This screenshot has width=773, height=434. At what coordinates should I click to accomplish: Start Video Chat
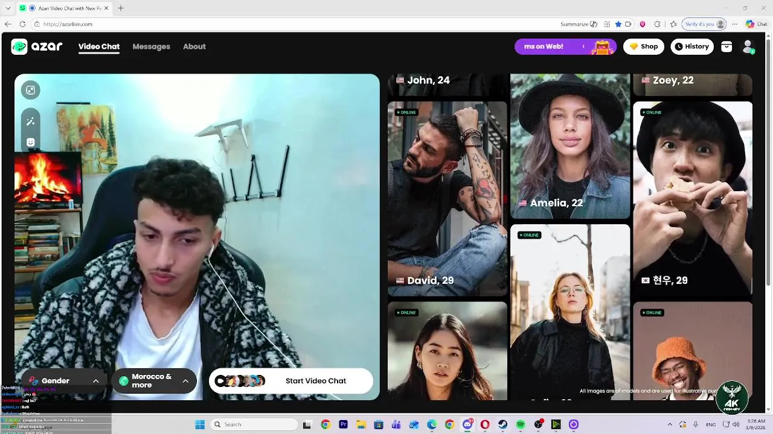pos(291,381)
